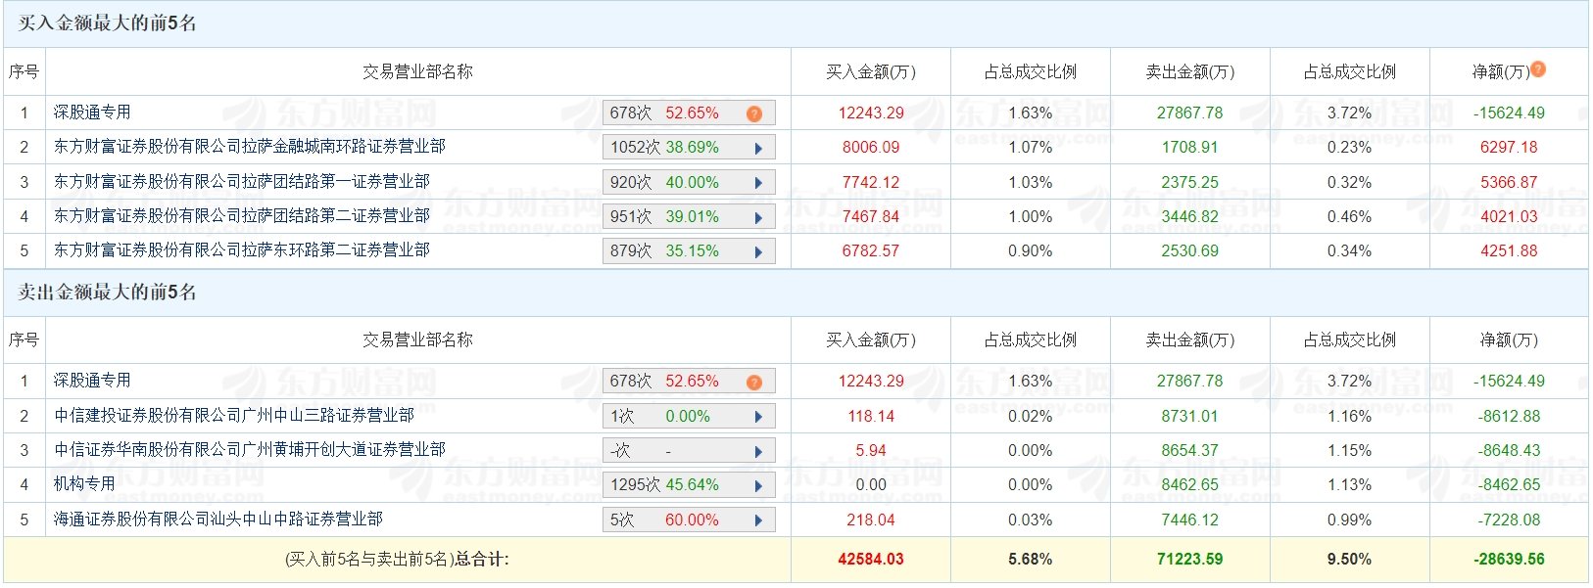The width and height of the screenshot is (1593, 588).
Task: Click net amount -8462.65 cell
Action: pos(1510,485)
